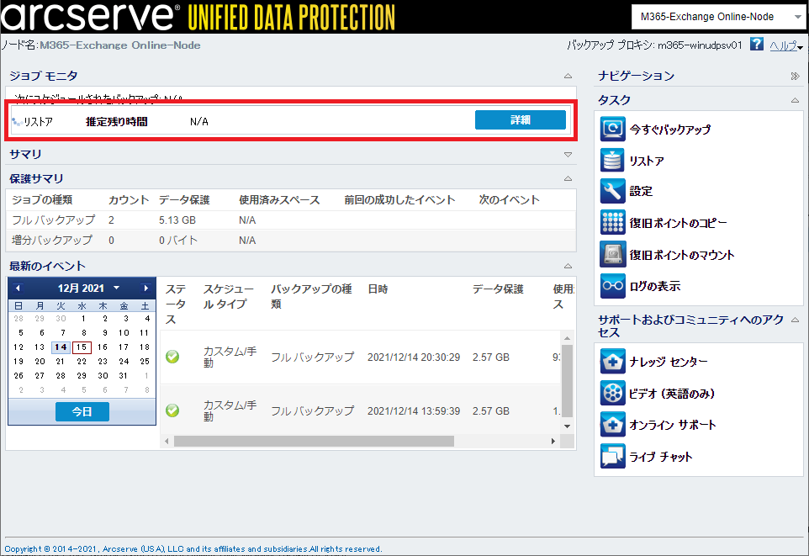Image resolution: width=809 pixels, height=556 pixels.
Task: Collapse the ジョブ モニタ panel
Action: pyautogui.click(x=568, y=76)
